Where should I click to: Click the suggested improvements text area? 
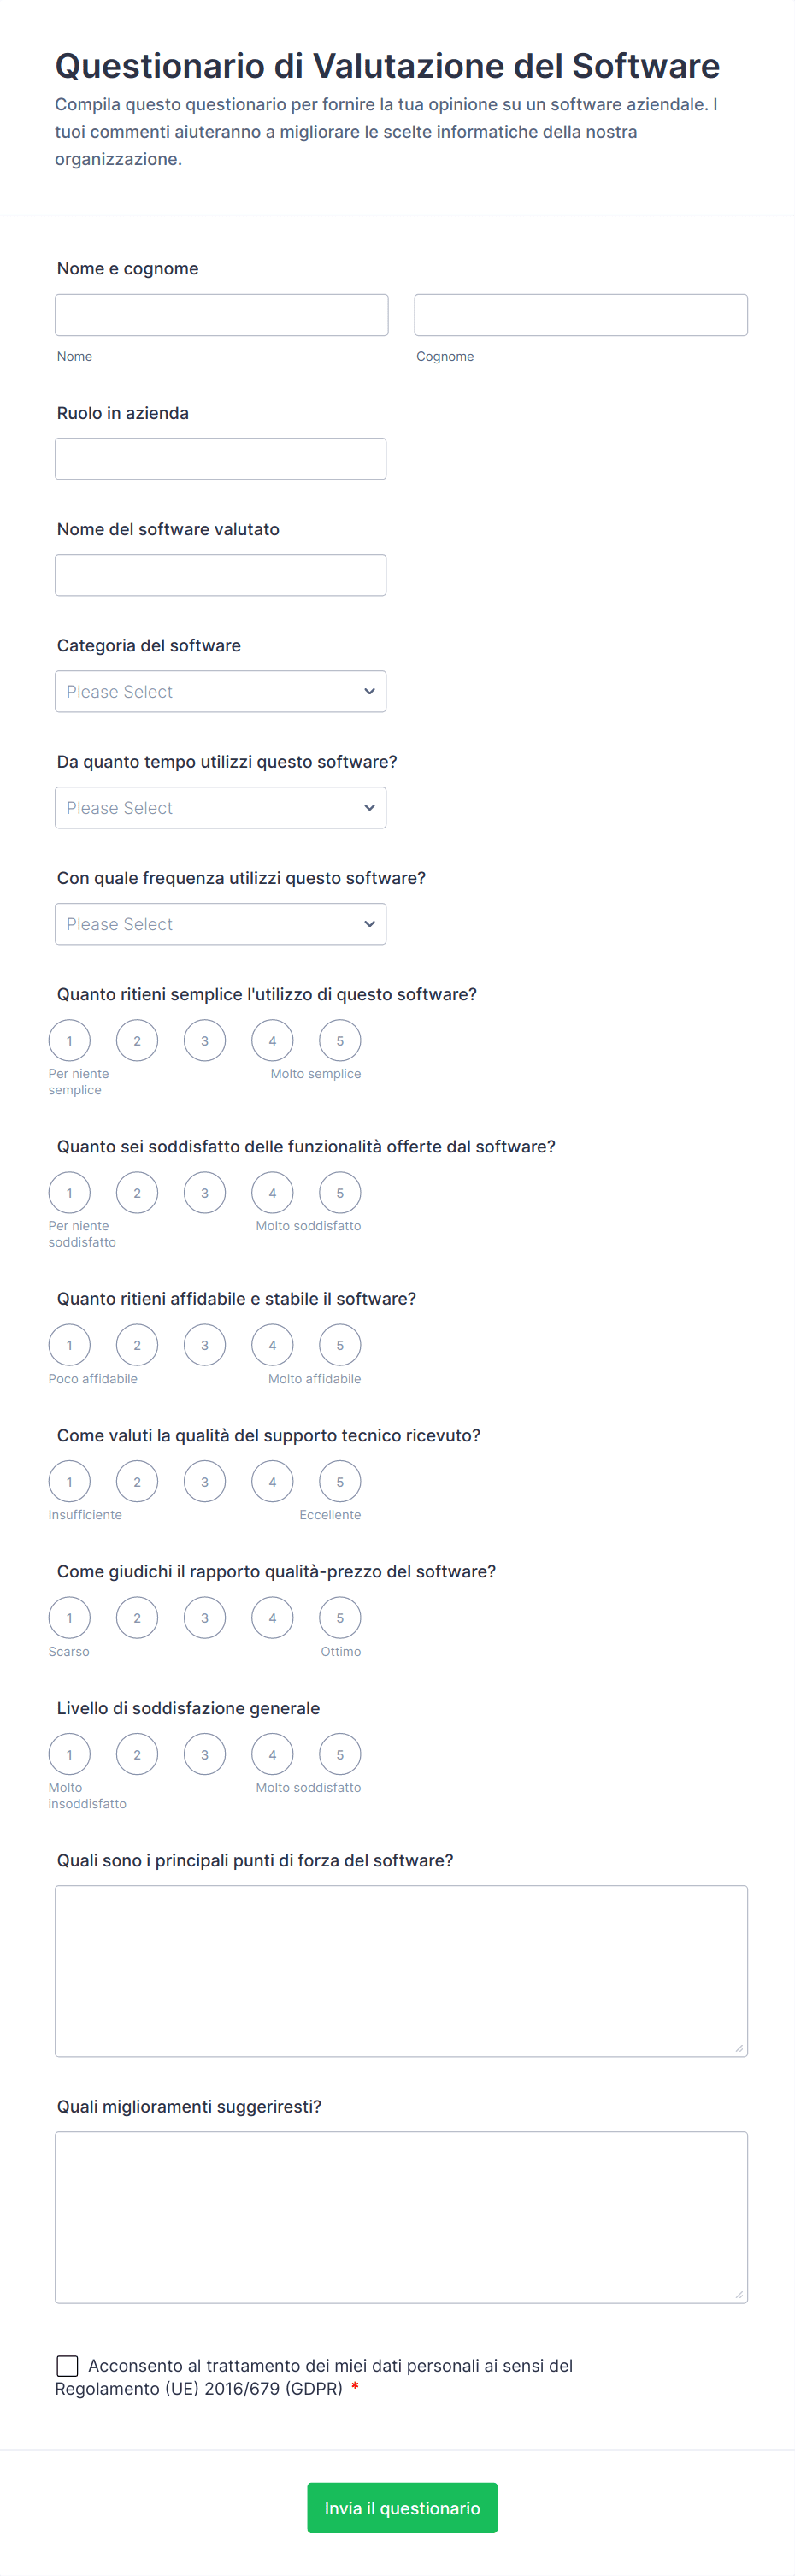click(x=401, y=2217)
